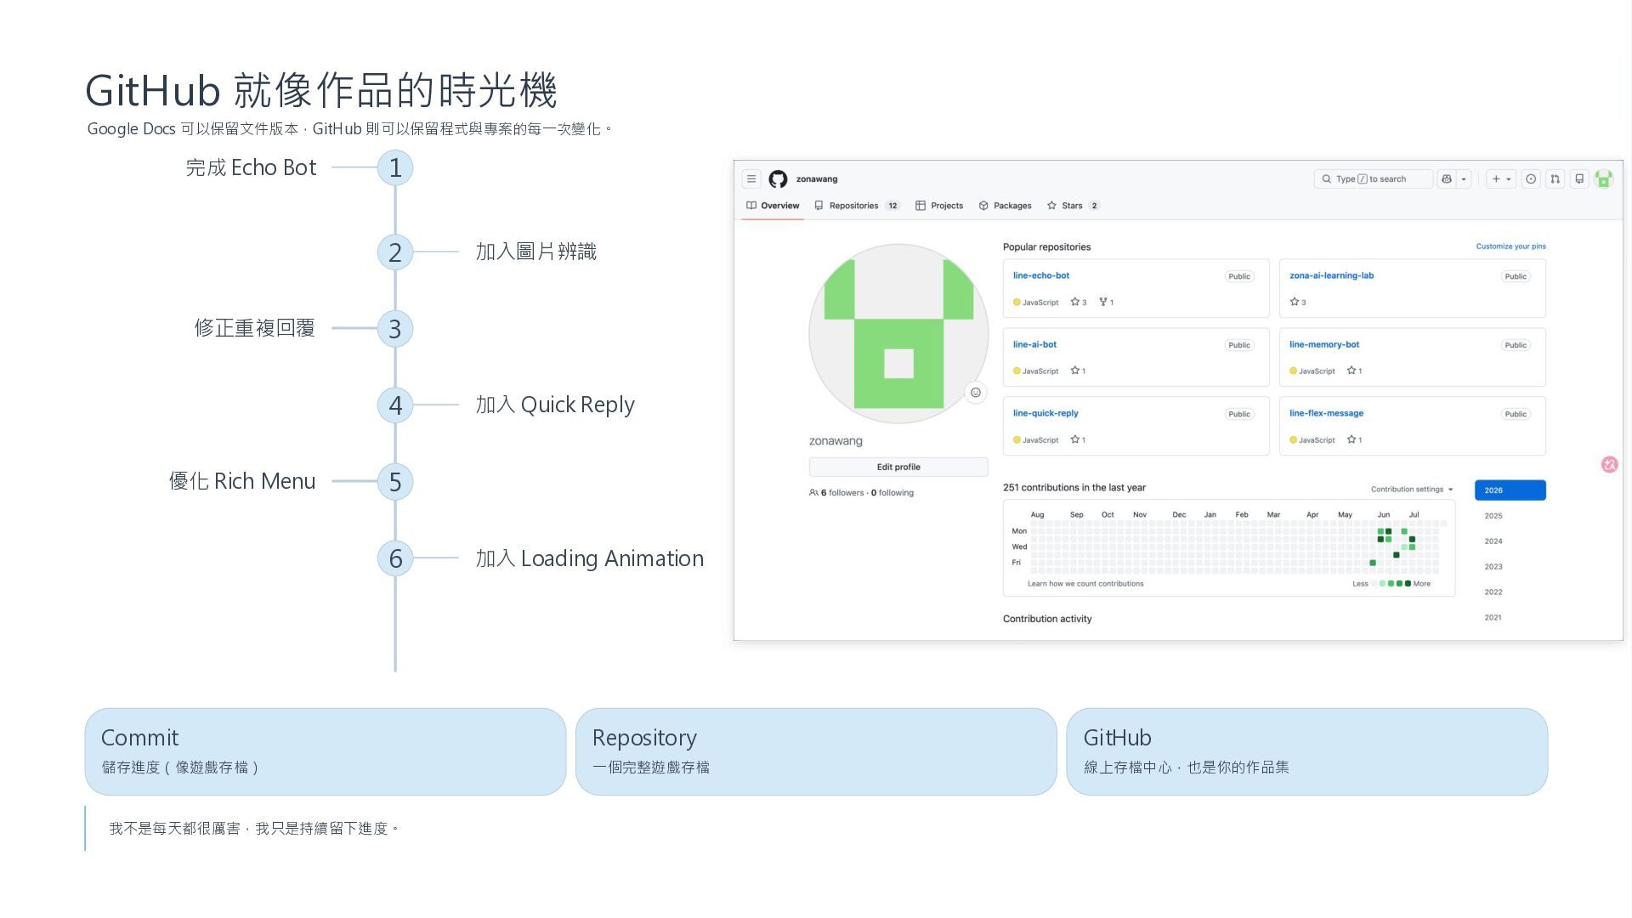Viewport: 1632px width, 918px height.
Task: Click the star count on line-quick-reply
Action: point(1078,439)
